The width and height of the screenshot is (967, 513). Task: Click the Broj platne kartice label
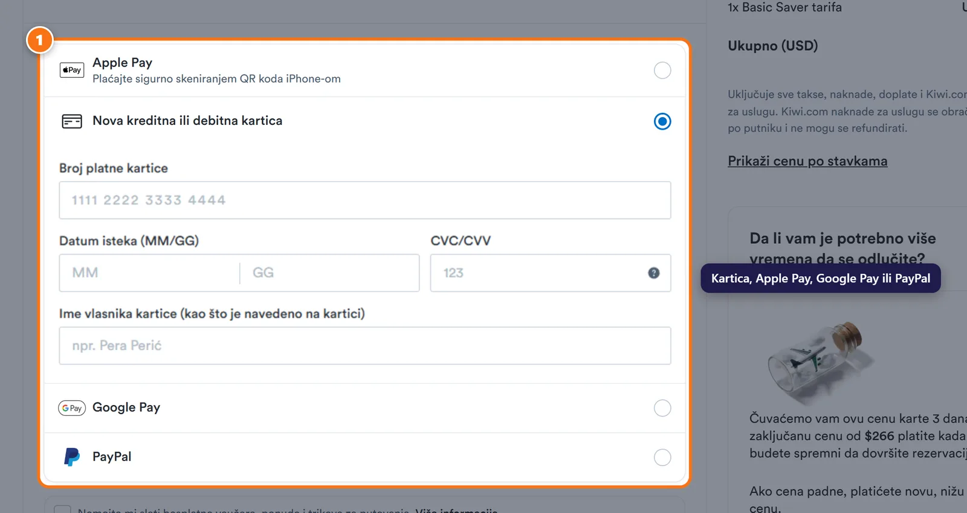click(x=114, y=168)
